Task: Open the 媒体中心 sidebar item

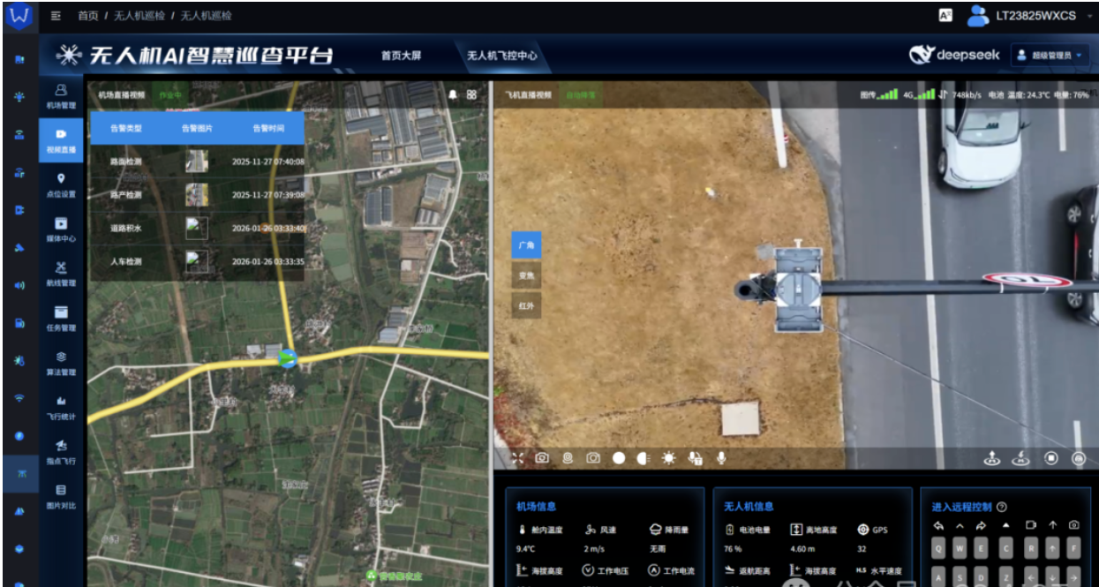Action: tap(61, 229)
